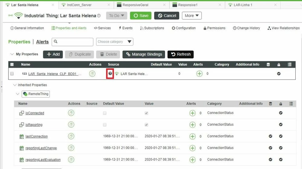Click the RemoteThing template button
The width and height of the screenshot is (302, 169).
[x=36, y=94]
